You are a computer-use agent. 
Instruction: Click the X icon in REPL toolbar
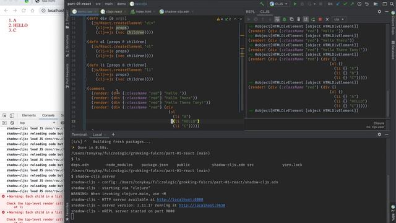[x=327, y=19]
